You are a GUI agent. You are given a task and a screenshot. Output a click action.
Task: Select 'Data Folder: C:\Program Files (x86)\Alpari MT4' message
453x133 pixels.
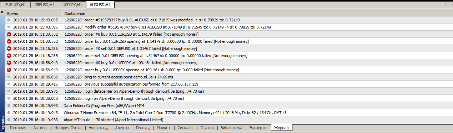coord(104,106)
